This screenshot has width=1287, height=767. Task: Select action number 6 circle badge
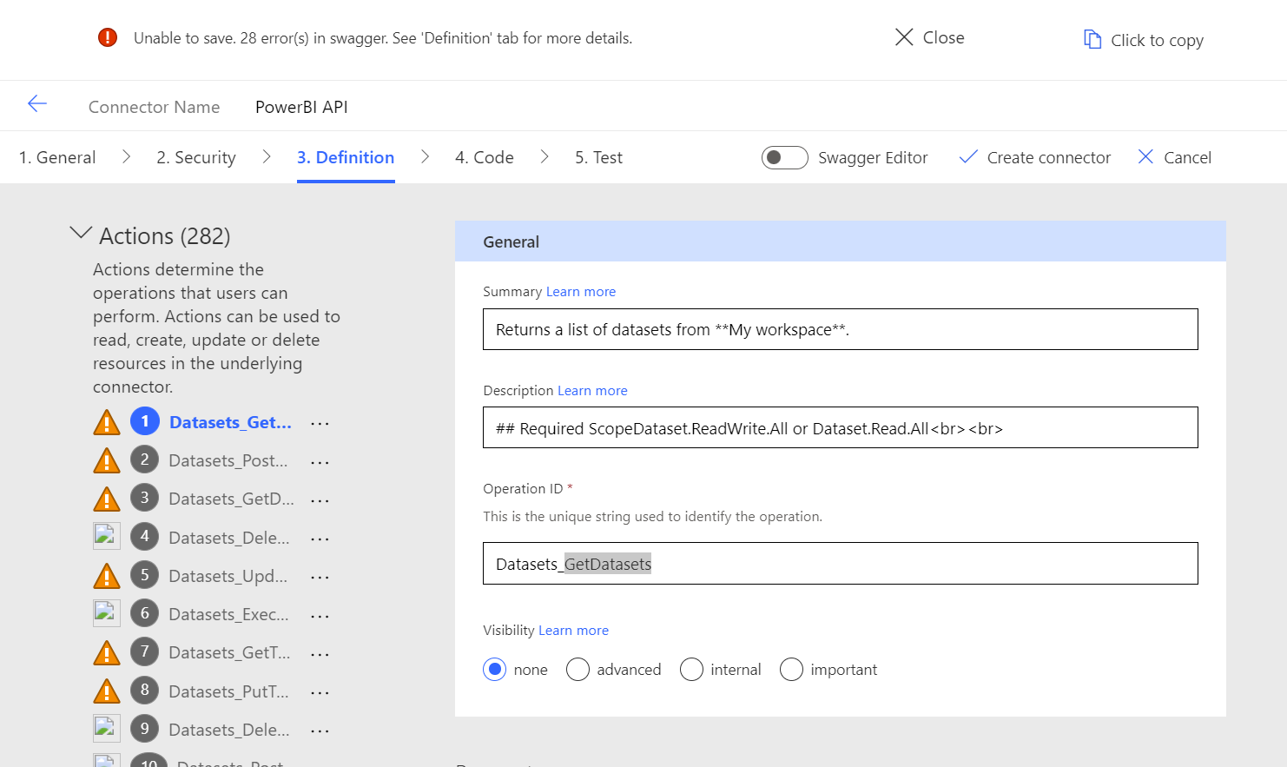145,613
